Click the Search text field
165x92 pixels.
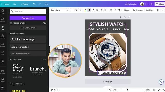28,11
